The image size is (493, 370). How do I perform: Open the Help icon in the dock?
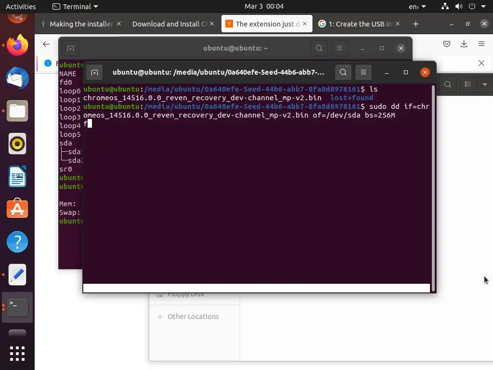pyautogui.click(x=17, y=242)
